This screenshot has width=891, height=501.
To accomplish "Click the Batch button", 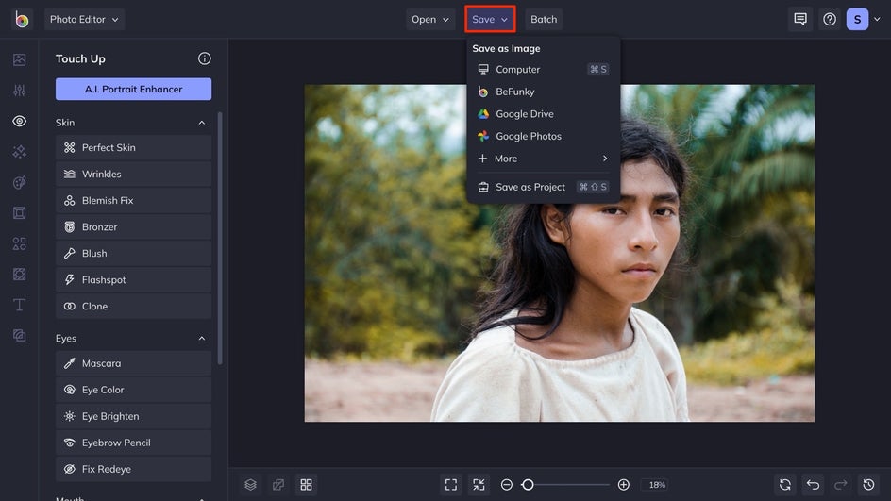I will [544, 19].
